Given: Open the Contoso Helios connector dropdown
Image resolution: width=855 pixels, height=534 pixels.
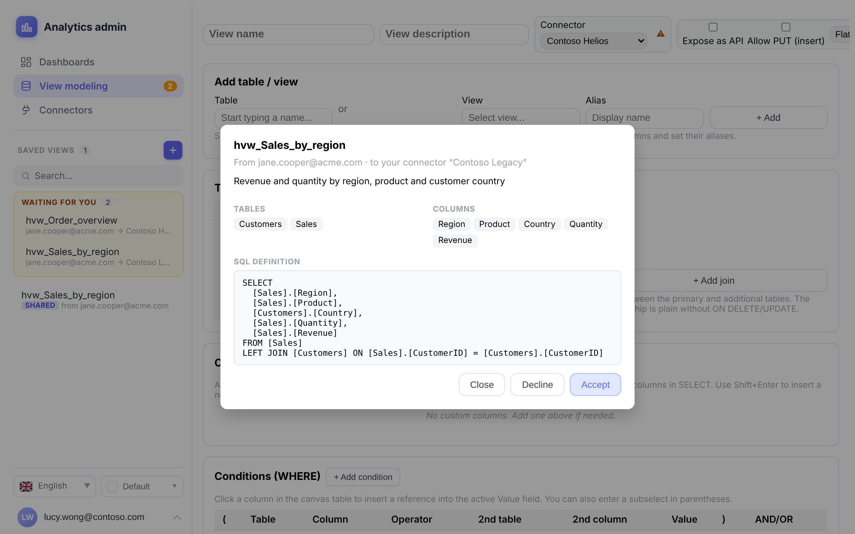Looking at the screenshot, I should pyautogui.click(x=593, y=41).
